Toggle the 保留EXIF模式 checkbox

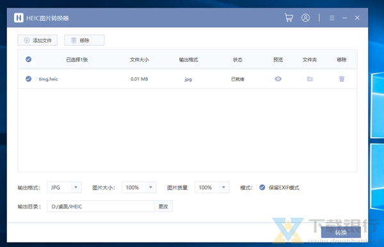coord(262,187)
